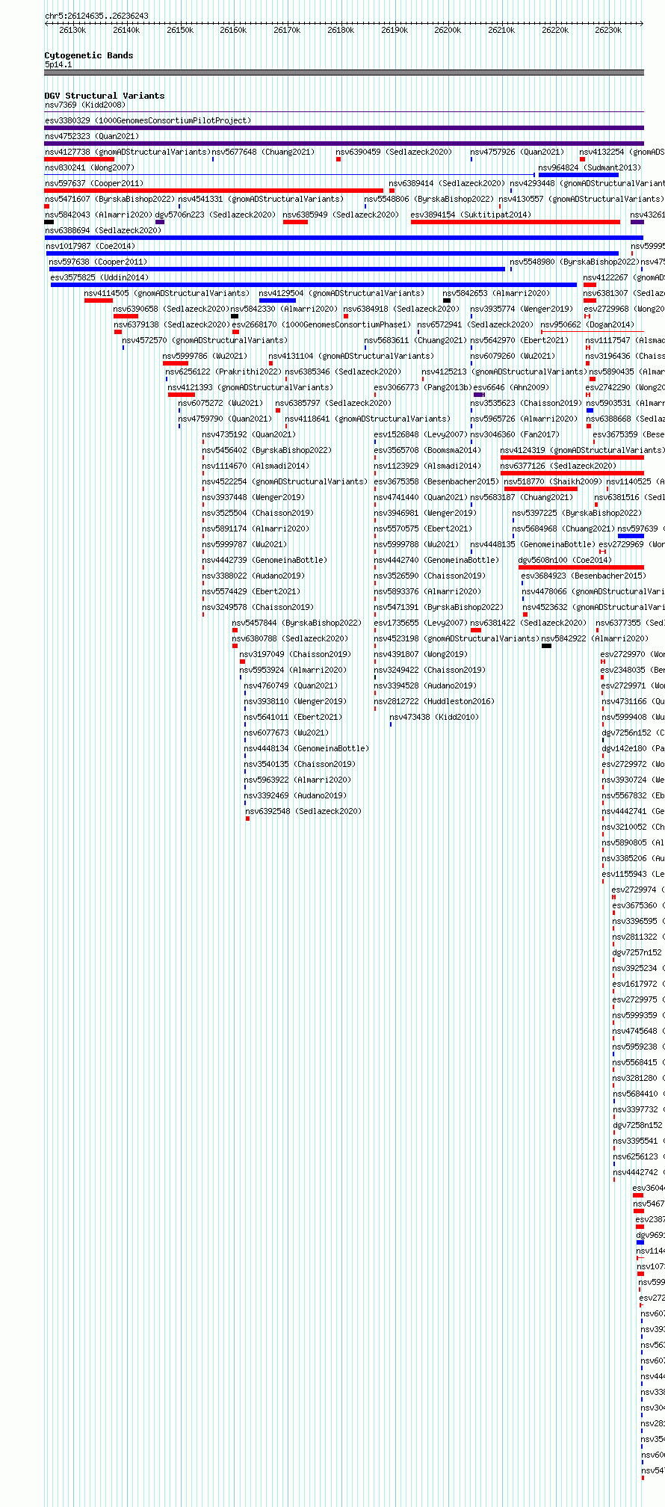Click the nsv5683611 (Chuang2021) label

tap(415, 340)
